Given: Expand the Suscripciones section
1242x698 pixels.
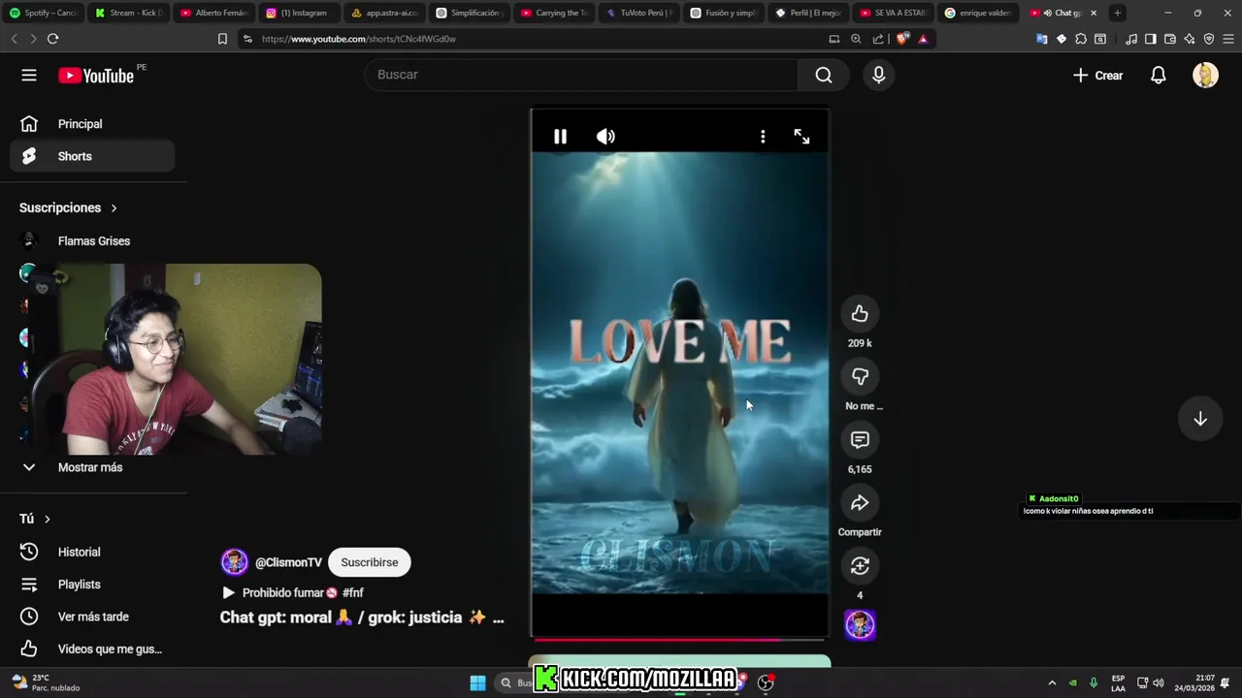Looking at the screenshot, I should point(68,207).
